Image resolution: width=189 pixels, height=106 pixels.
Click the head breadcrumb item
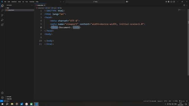coord(54,8)
